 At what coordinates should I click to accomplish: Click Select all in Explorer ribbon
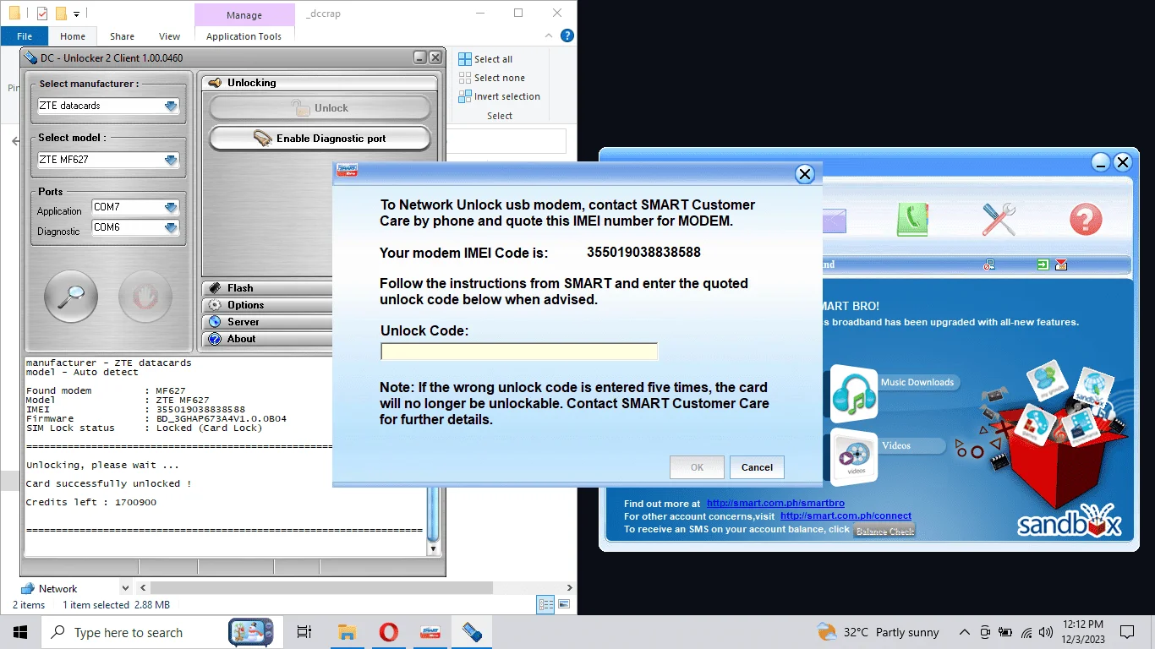pyautogui.click(x=485, y=59)
